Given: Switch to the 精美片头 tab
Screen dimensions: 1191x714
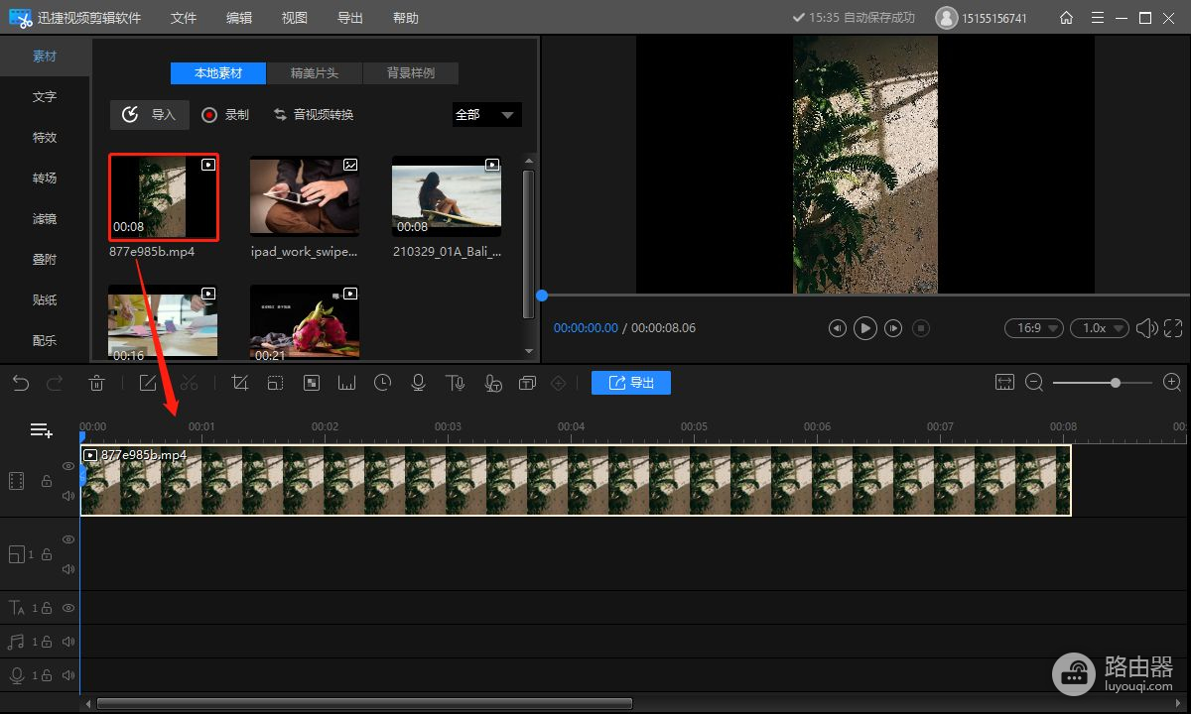Looking at the screenshot, I should pos(314,73).
